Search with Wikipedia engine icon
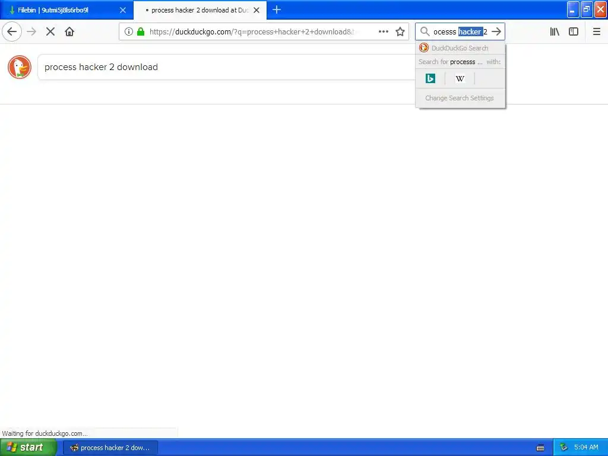The image size is (608, 456). (460, 79)
